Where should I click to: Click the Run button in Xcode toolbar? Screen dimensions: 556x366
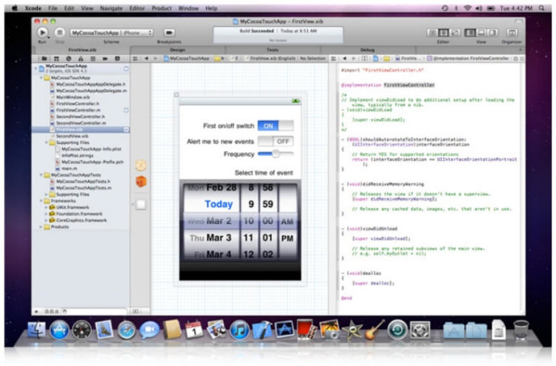tap(42, 33)
